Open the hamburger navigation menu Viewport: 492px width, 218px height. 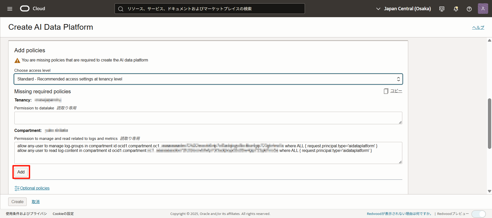point(10,9)
